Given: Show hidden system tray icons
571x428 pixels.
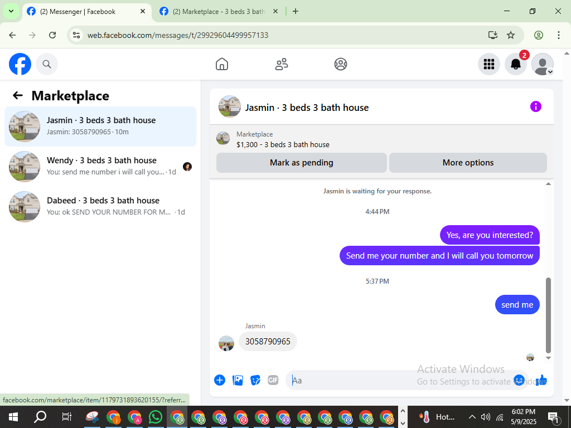Looking at the screenshot, I should pos(472,417).
